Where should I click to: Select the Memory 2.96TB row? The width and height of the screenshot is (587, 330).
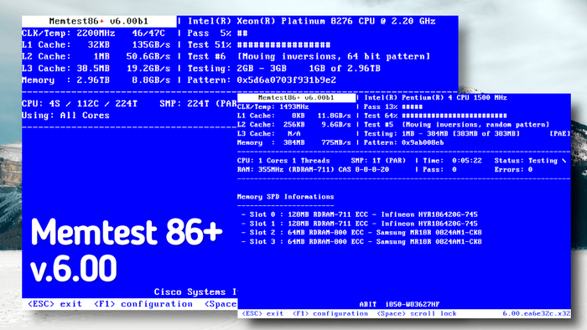click(96, 80)
